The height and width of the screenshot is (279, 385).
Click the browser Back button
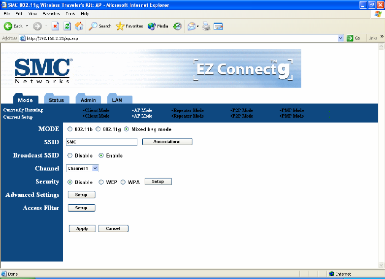(x=13, y=26)
